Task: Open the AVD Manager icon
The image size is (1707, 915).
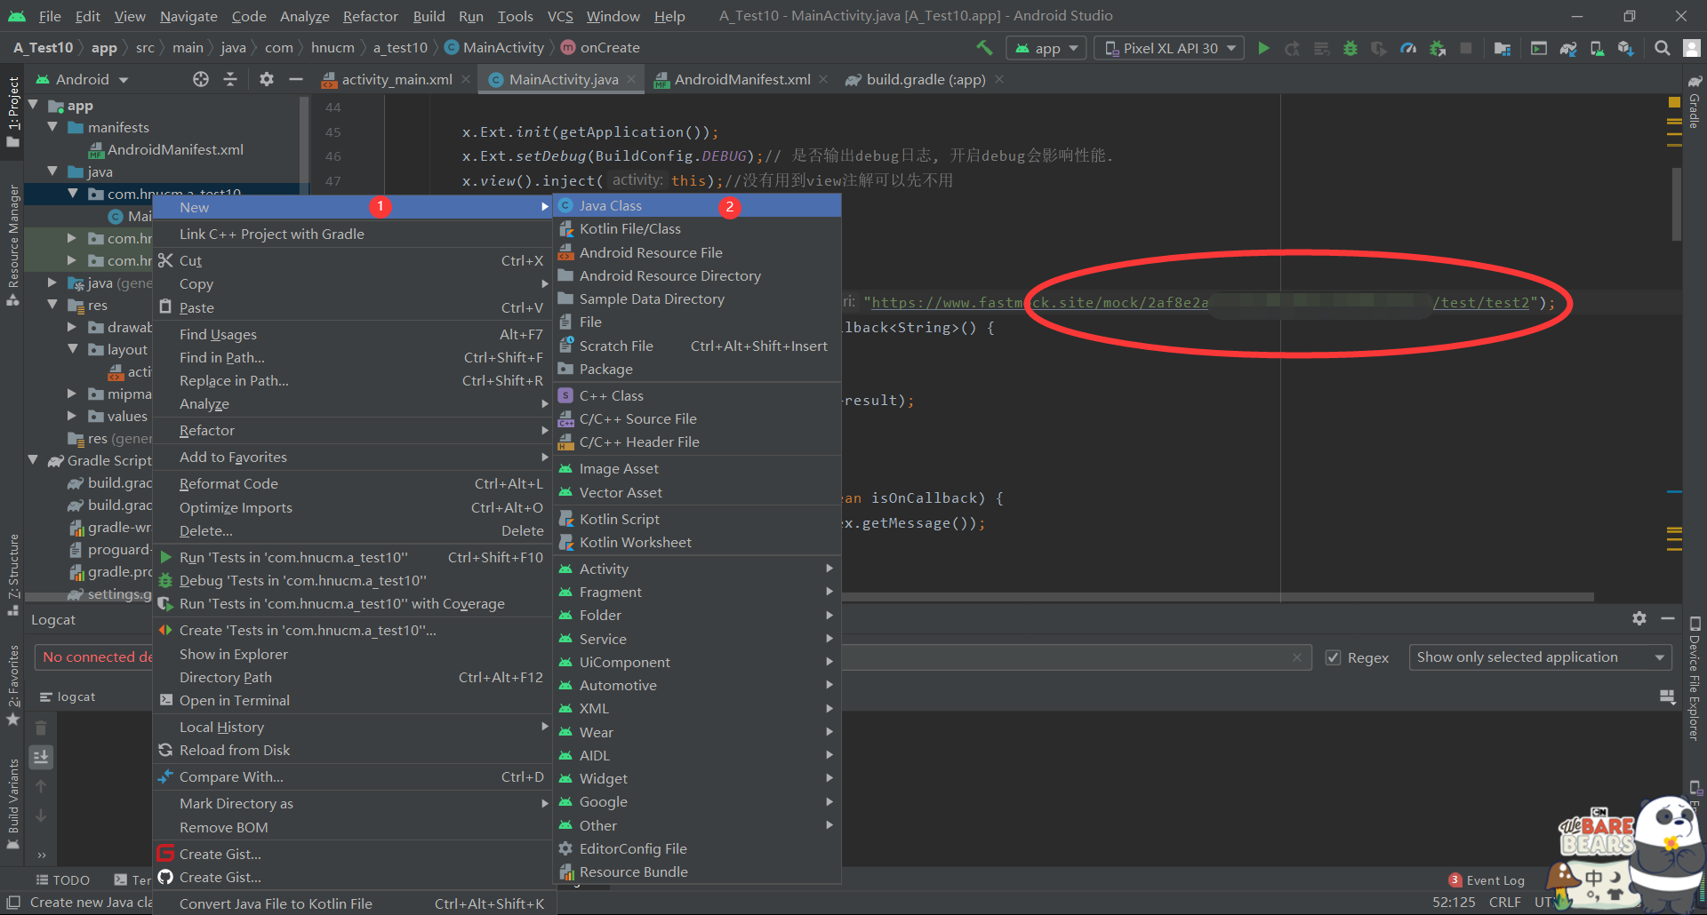Action: coord(1597,48)
